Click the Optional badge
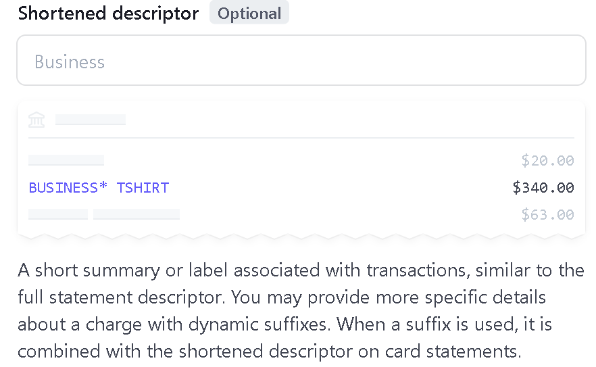Viewport: 596px width, 367px height. [x=249, y=13]
